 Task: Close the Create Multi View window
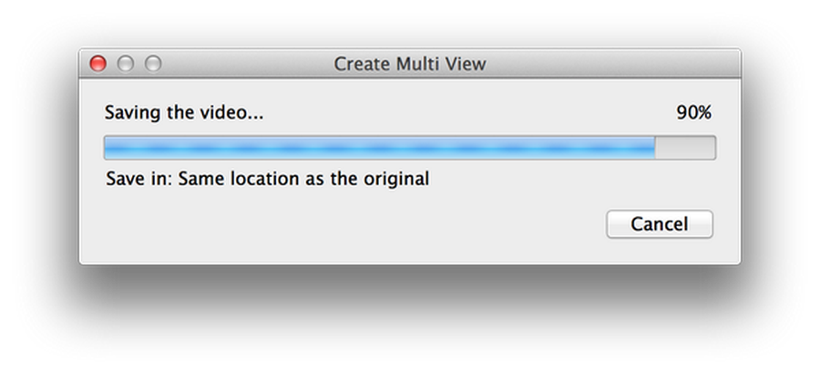pyautogui.click(x=98, y=64)
